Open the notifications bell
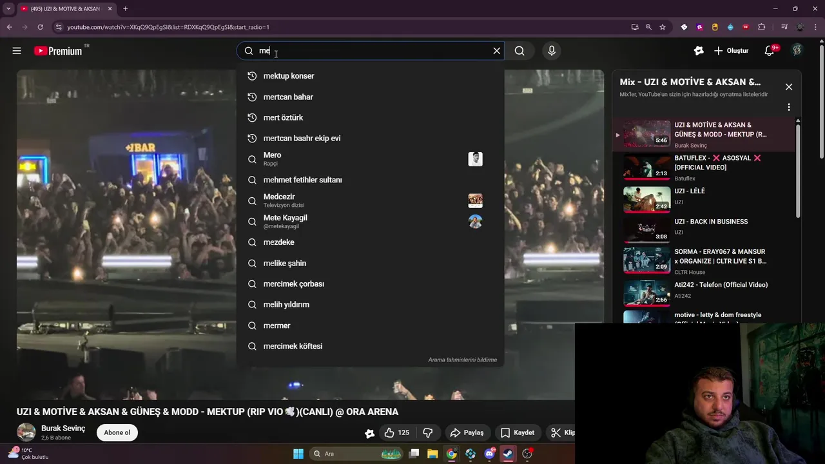Screen dimensions: 825x464 coord(770,51)
